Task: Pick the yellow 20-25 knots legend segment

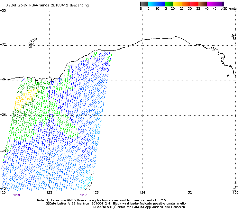Action: (x=178, y=4)
